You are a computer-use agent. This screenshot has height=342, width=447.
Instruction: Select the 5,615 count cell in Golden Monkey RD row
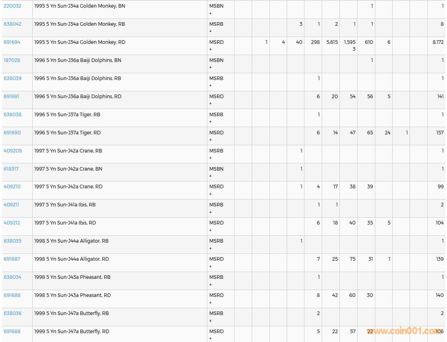click(x=332, y=42)
